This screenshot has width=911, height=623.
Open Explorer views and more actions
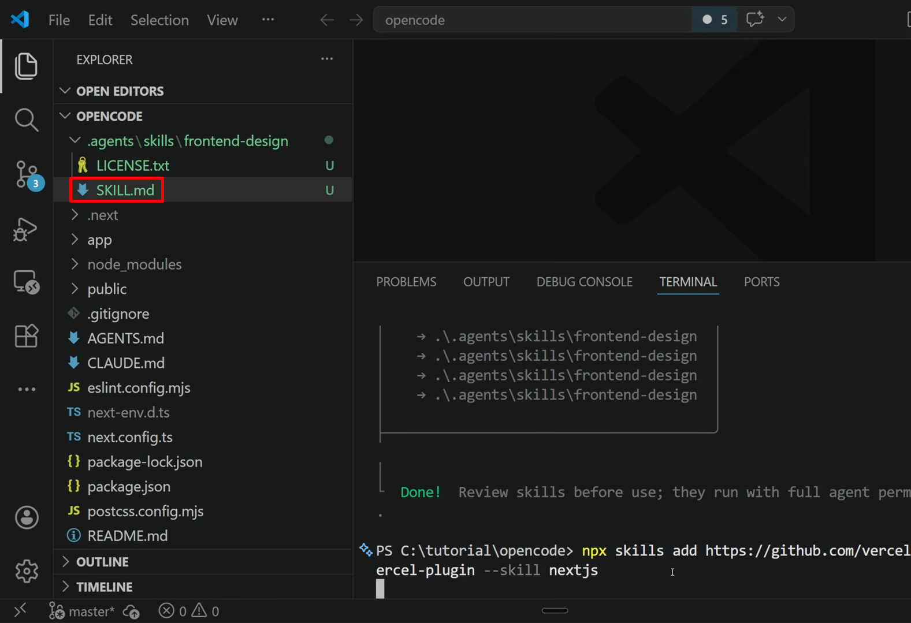(x=327, y=59)
